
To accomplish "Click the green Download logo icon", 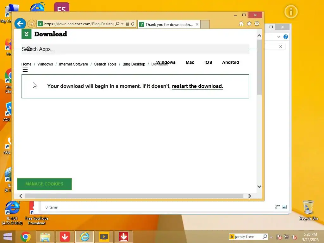I will (x=27, y=34).
